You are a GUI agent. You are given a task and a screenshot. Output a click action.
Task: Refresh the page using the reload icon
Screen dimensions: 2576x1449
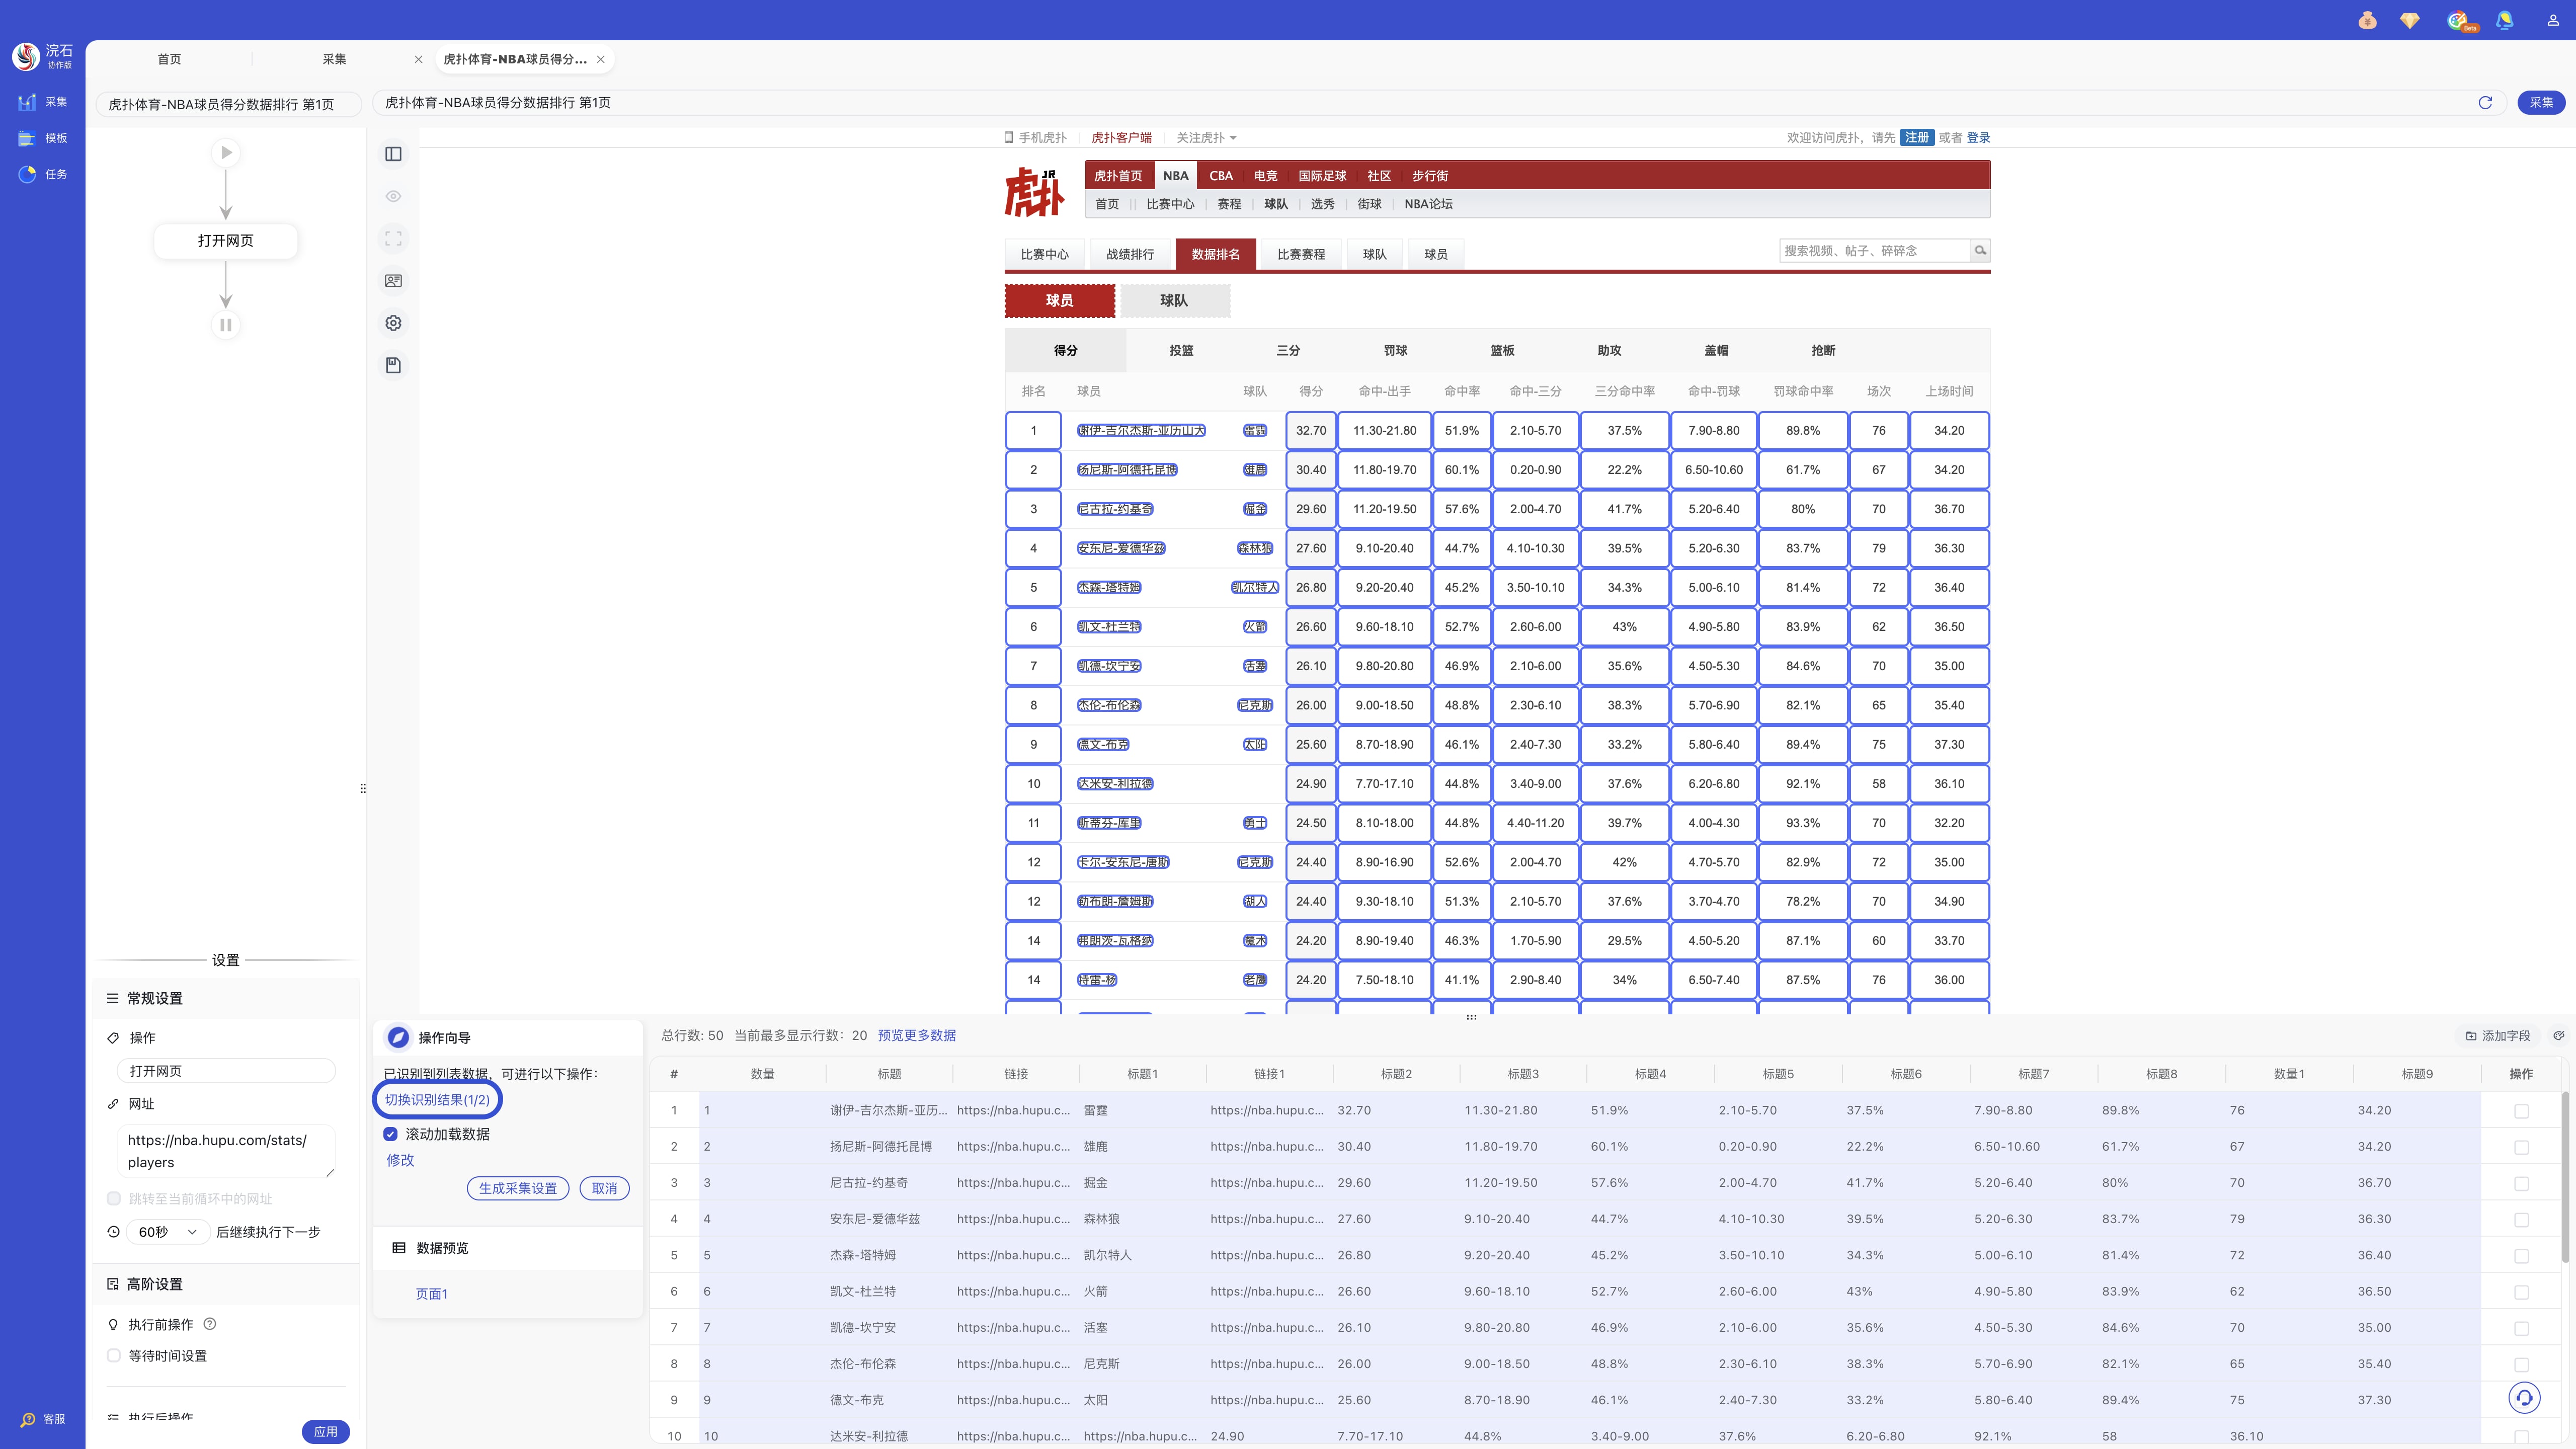(2484, 102)
